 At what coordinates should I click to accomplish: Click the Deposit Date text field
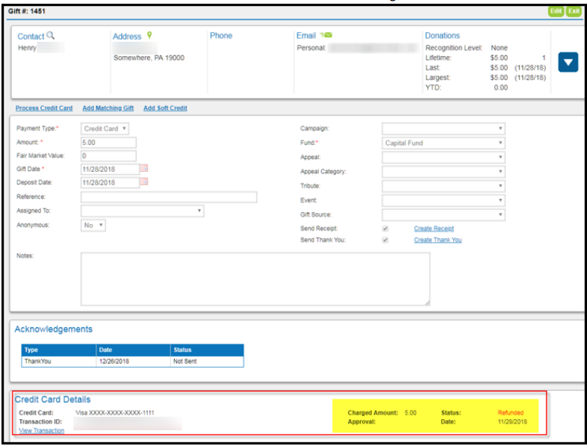(110, 183)
